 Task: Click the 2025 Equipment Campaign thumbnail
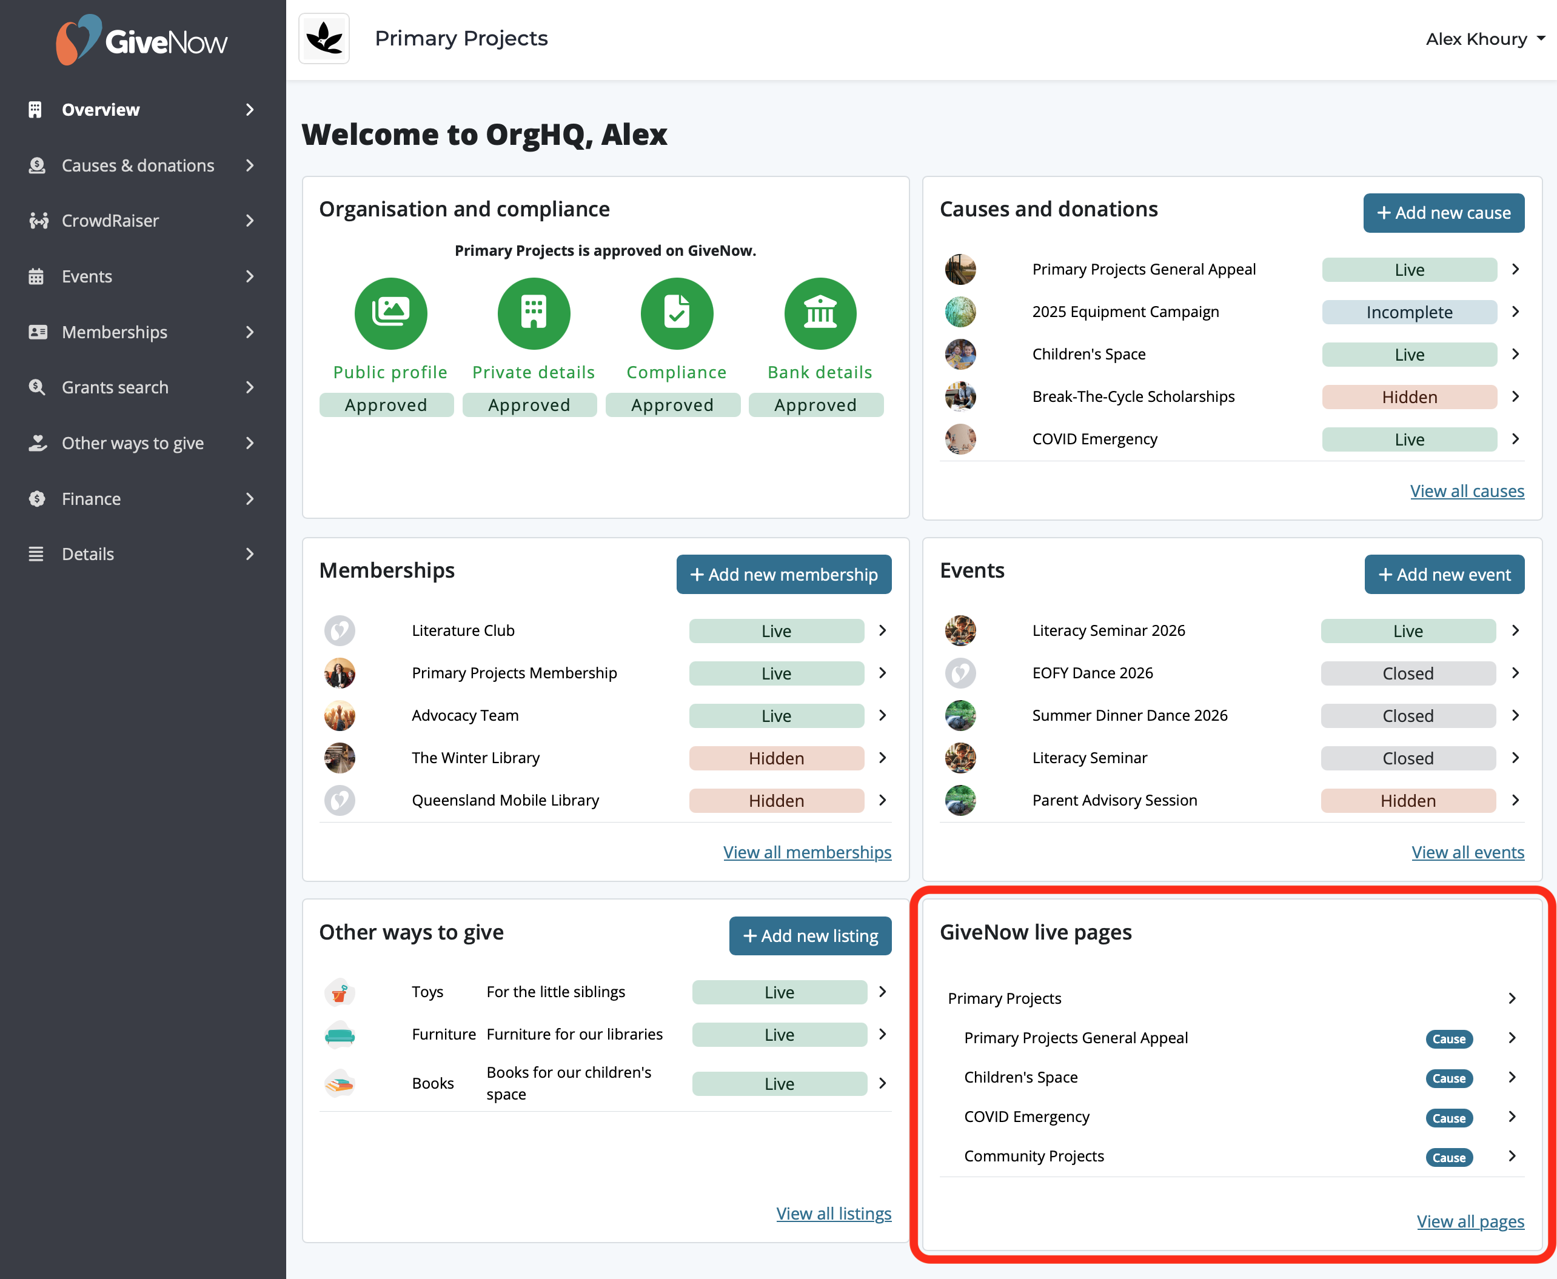tap(960, 312)
